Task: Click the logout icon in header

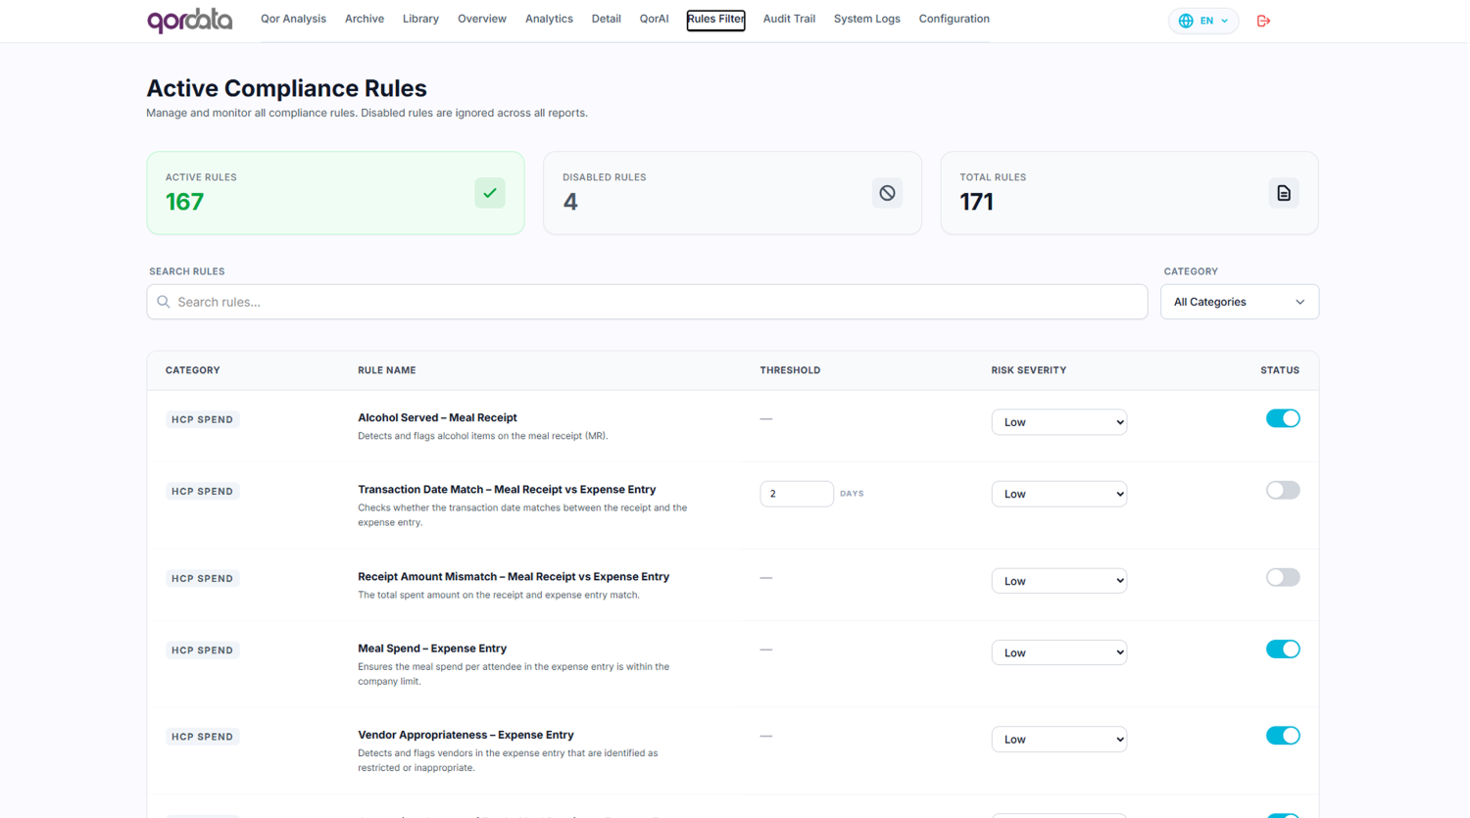Action: (x=1263, y=21)
